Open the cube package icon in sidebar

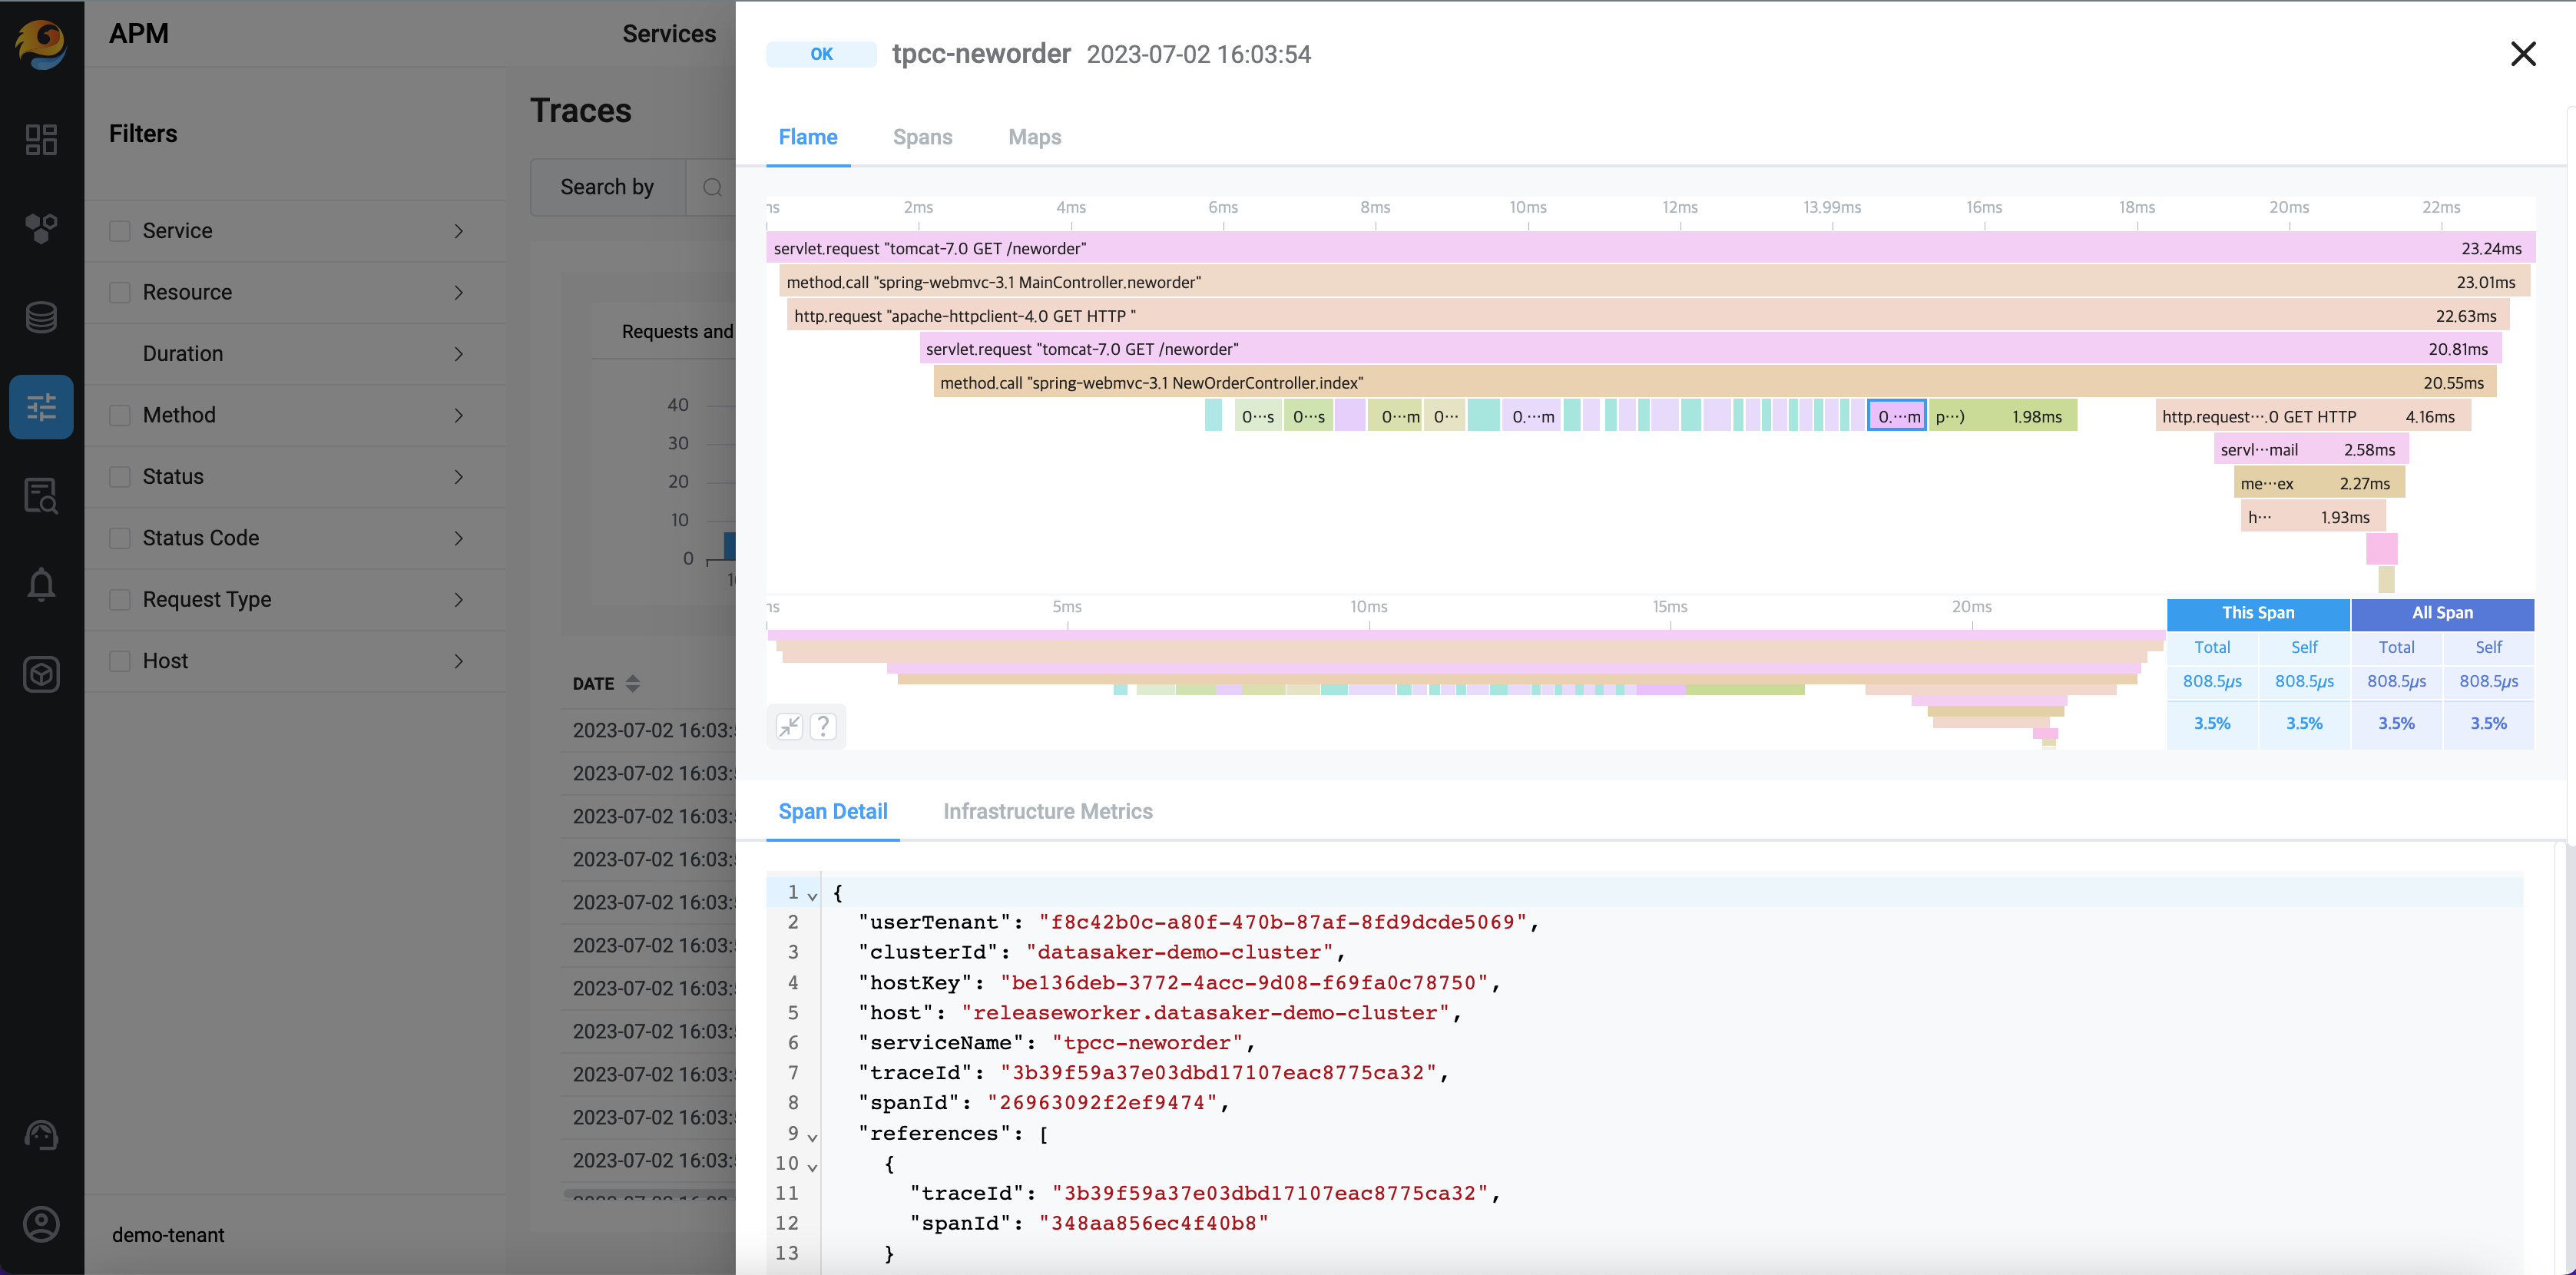pos(41,674)
